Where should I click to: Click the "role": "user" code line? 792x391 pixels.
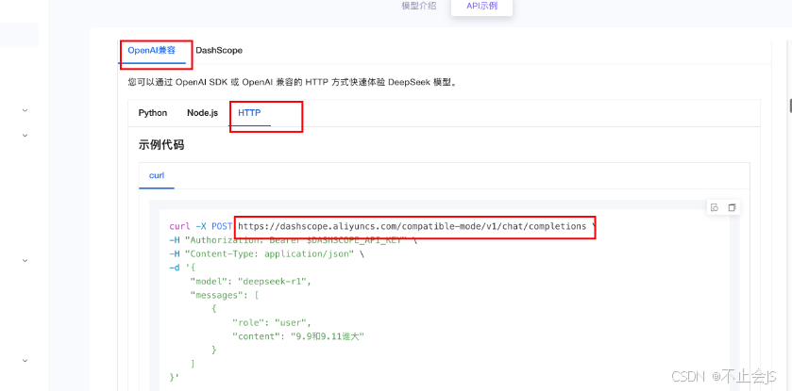272,322
